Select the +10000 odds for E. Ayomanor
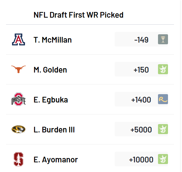 point(141,159)
